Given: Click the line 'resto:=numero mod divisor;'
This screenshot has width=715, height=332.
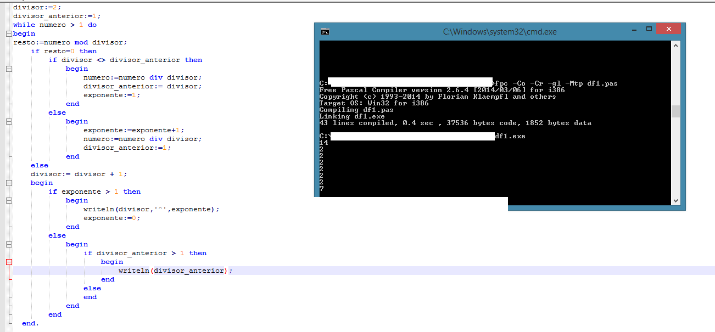Looking at the screenshot, I should [x=70, y=42].
